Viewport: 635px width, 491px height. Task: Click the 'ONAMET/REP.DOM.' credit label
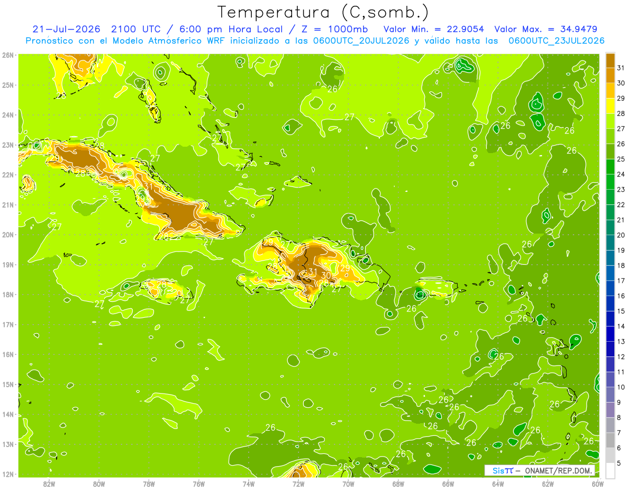pos(557,470)
